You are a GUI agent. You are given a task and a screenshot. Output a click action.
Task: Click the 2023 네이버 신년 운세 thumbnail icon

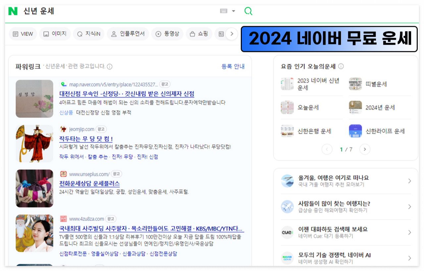tap(287, 84)
